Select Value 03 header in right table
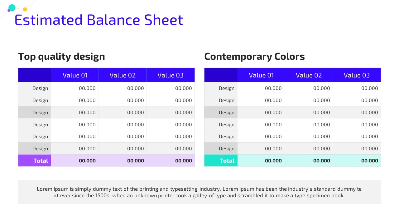This screenshot has height=224, width=399. 357,75
